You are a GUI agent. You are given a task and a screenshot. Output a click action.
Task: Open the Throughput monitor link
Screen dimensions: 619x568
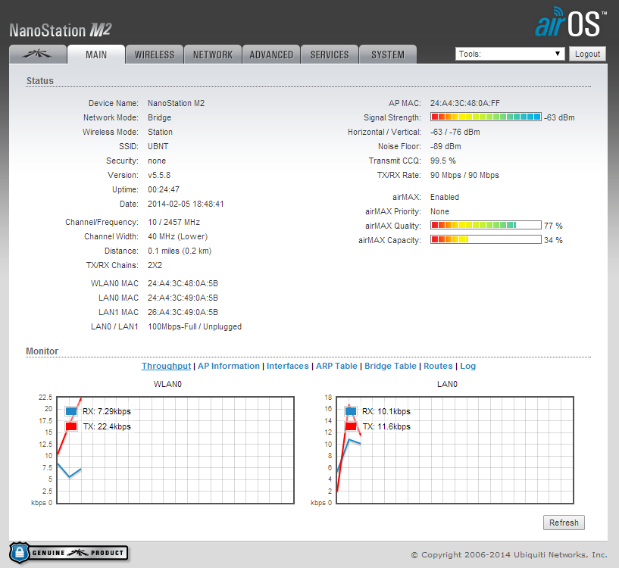pyautogui.click(x=166, y=366)
